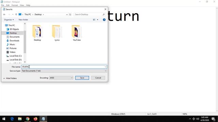Image resolution: width=218 pixels, height=122 pixels.
Task: Show hidden tray icons chevron
Action: [x=190, y=119]
